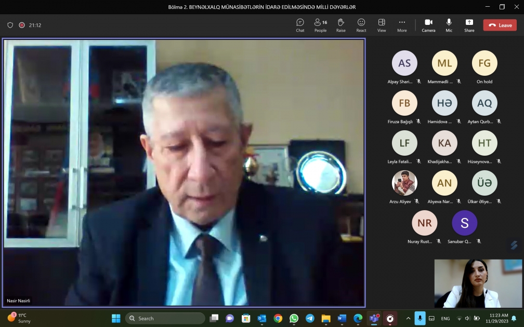Click the recording indicator icon

pyautogui.click(x=22, y=25)
